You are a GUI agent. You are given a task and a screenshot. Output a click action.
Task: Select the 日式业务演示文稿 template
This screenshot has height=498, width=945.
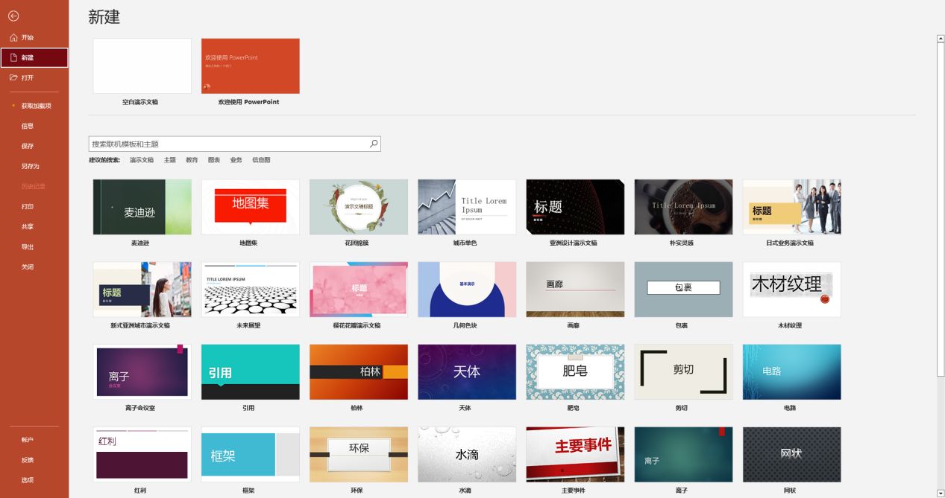point(791,207)
